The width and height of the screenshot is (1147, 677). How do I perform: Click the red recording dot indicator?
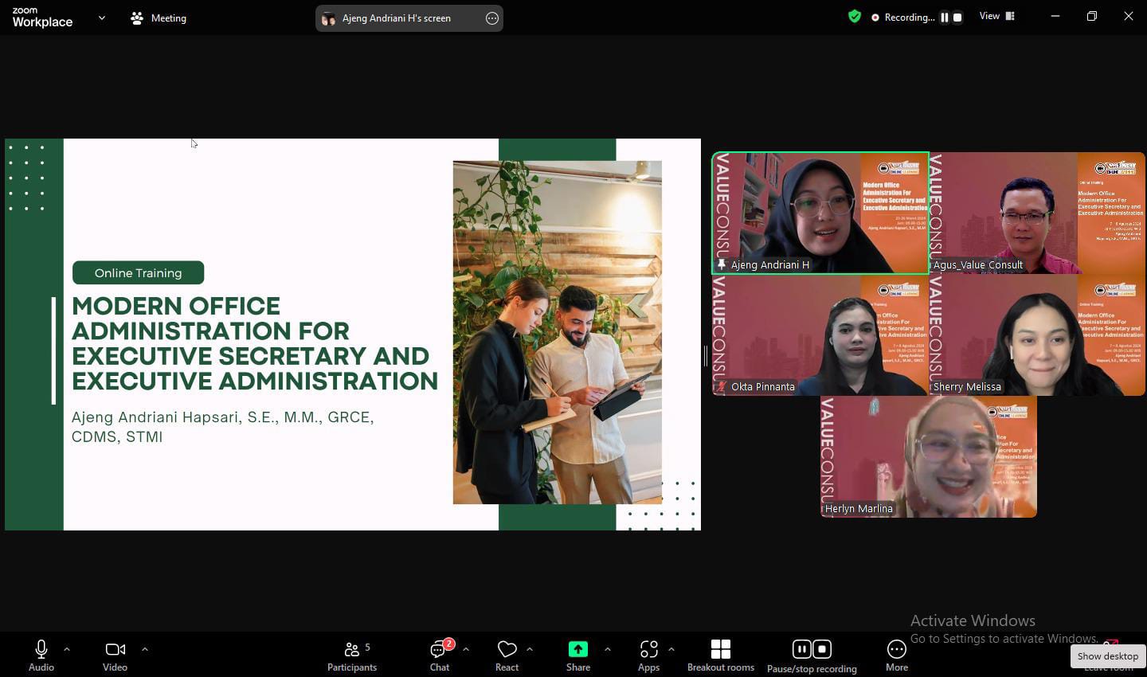pyautogui.click(x=875, y=18)
